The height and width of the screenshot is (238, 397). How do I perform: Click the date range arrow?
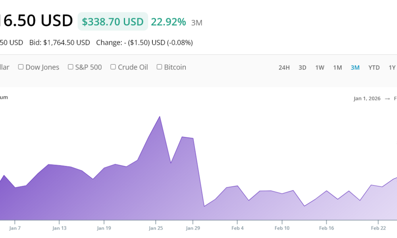[x=387, y=98]
